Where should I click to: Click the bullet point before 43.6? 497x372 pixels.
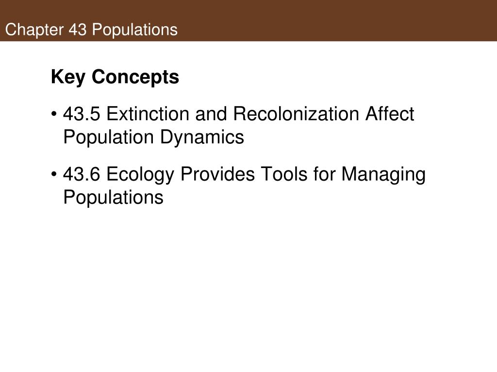pyautogui.click(x=54, y=174)
